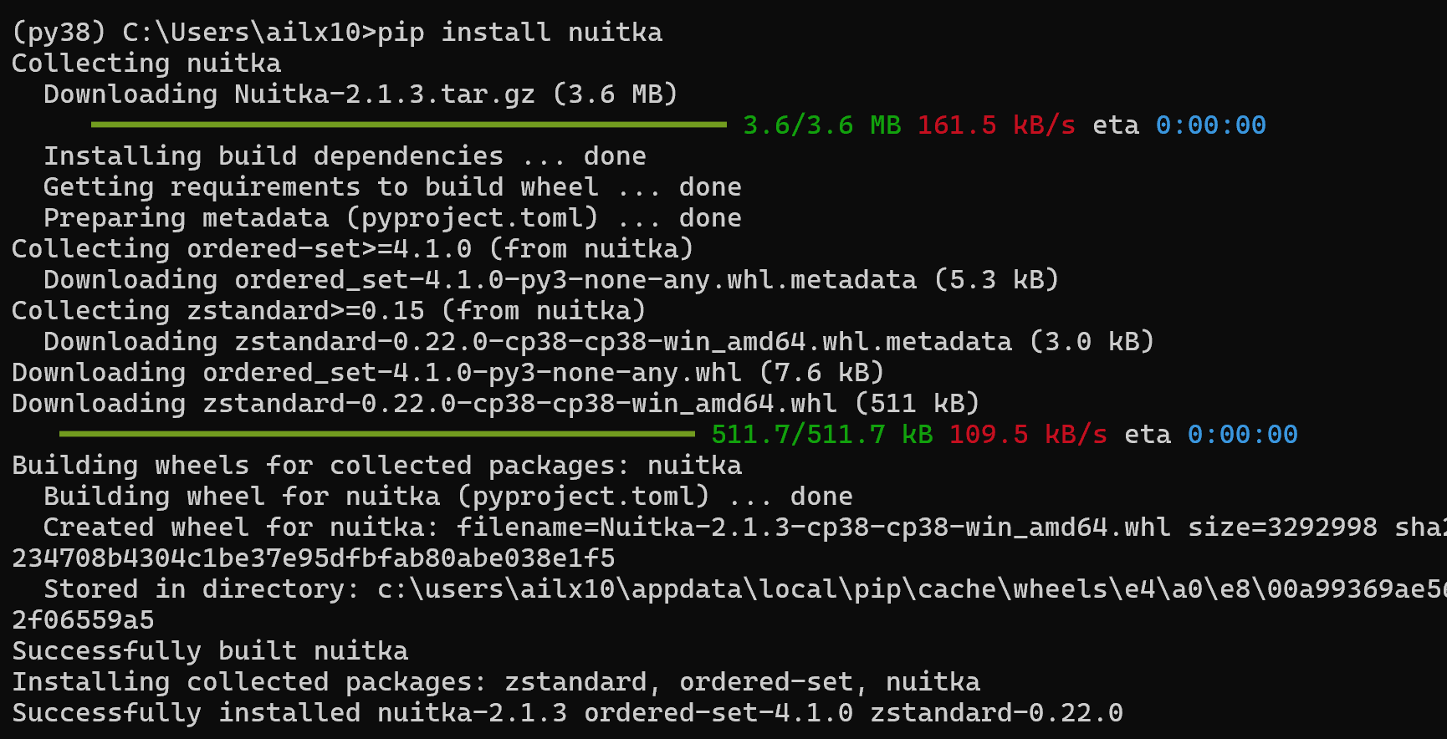The width and height of the screenshot is (1447, 739).
Task: Click the red '161.5 kB/s' speed text
Action: (x=996, y=125)
